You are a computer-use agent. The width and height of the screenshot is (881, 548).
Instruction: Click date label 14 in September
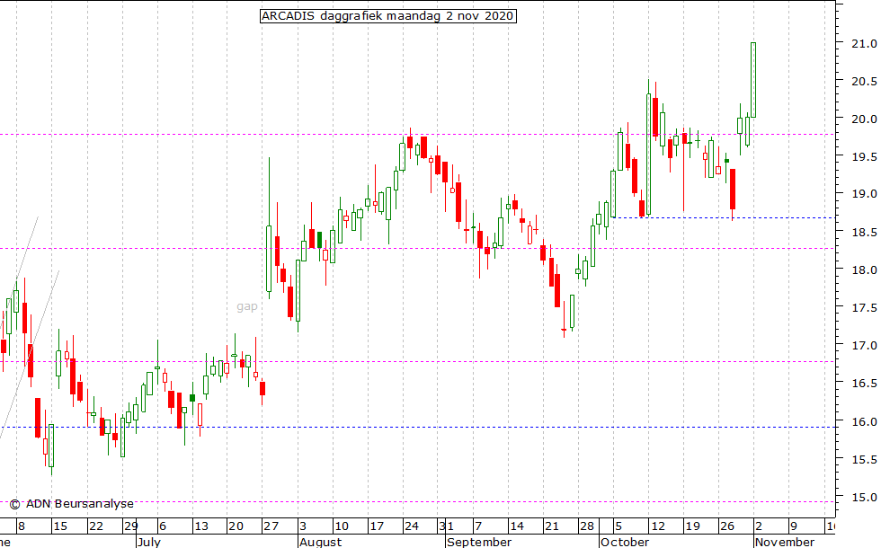click(x=517, y=526)
